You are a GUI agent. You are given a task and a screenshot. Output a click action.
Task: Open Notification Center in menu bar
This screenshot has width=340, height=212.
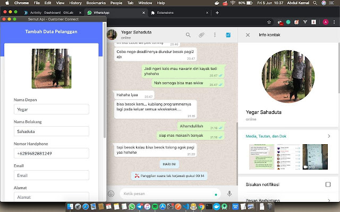(x=331, y=3)
